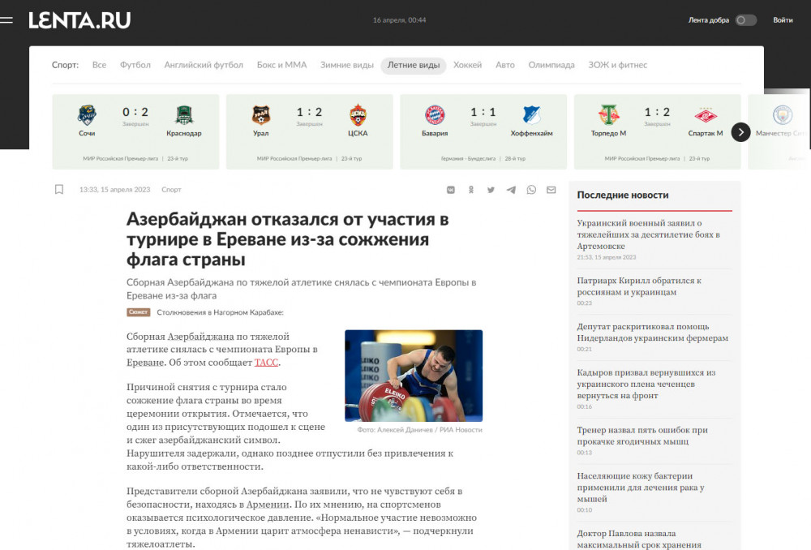Viewport: 811px width, 550px height.
Task: Show next matches with carousel arrow
Action: click(740, 132)
